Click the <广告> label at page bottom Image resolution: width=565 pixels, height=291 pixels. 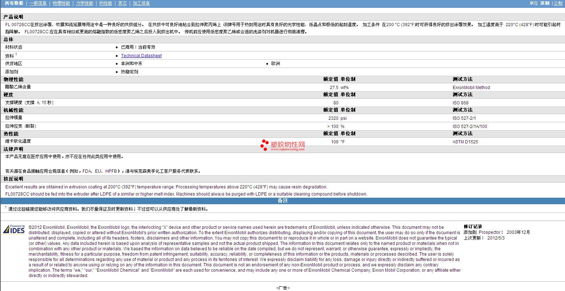[283, 288]
